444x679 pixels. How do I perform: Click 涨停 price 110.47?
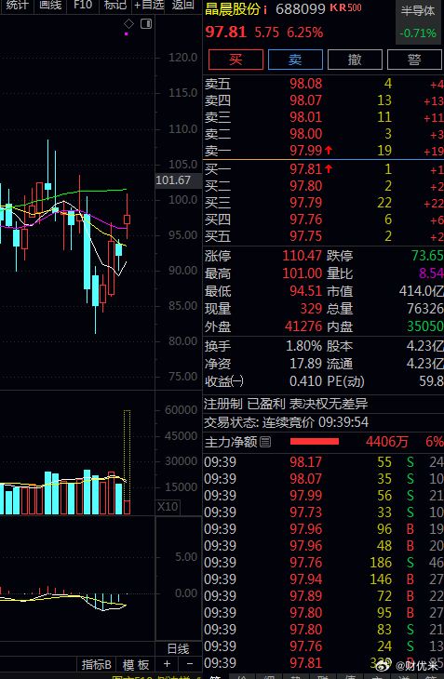coord(302,256)
